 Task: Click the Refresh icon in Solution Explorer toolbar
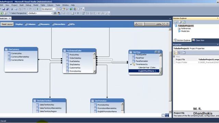click(184, 22)
